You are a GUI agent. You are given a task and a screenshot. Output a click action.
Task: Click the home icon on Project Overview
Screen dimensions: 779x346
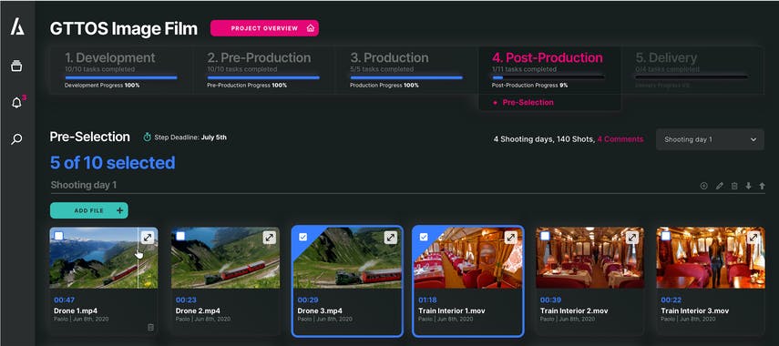pyautogui.click(x=311, y=28)
